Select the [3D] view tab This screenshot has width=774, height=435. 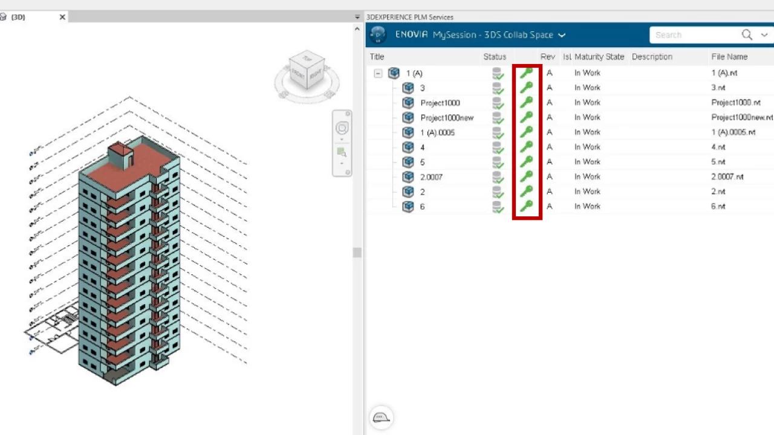[x=18, y=16]
